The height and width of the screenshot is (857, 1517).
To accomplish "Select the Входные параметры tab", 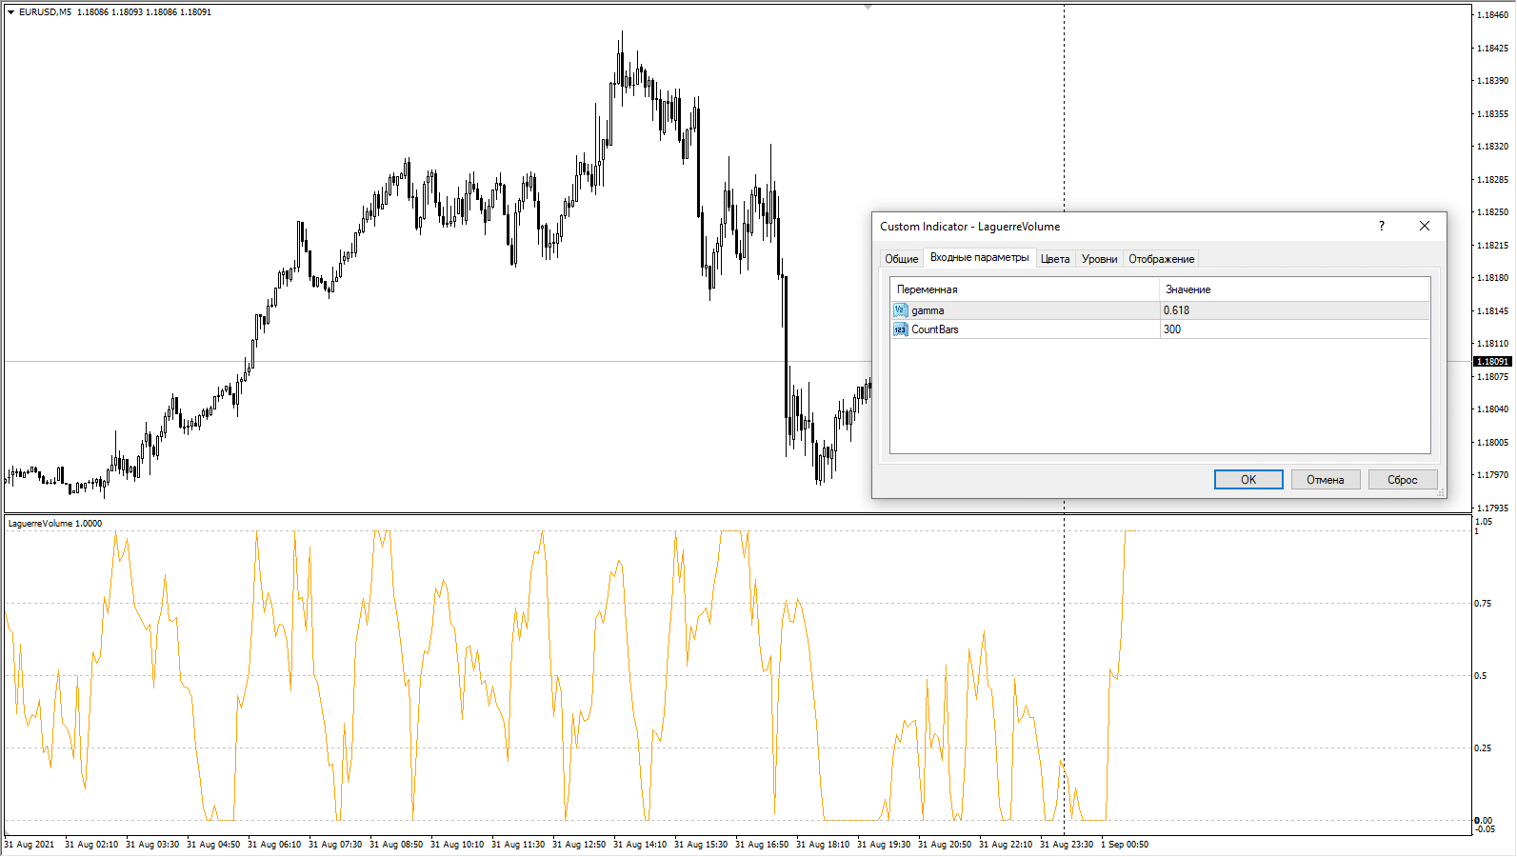I will (979, 258).
